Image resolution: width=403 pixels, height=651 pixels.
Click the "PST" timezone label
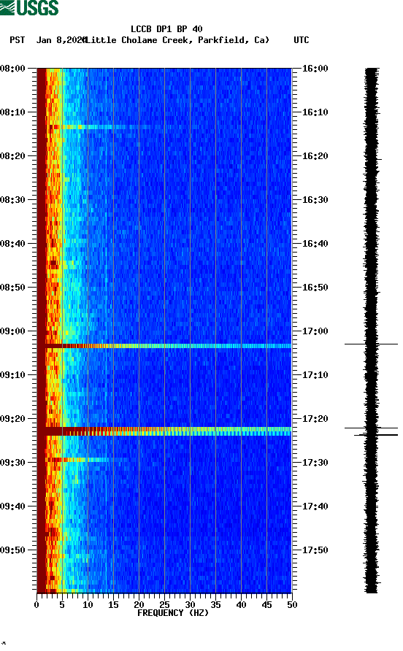(x=18, y=40)
